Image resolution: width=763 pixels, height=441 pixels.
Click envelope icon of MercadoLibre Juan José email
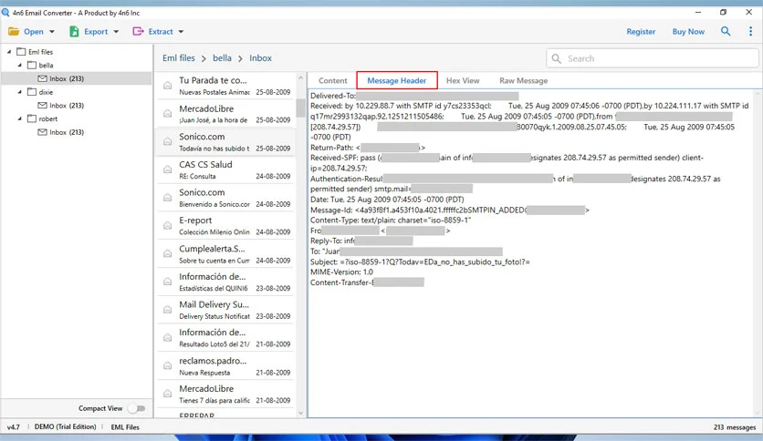167,114
